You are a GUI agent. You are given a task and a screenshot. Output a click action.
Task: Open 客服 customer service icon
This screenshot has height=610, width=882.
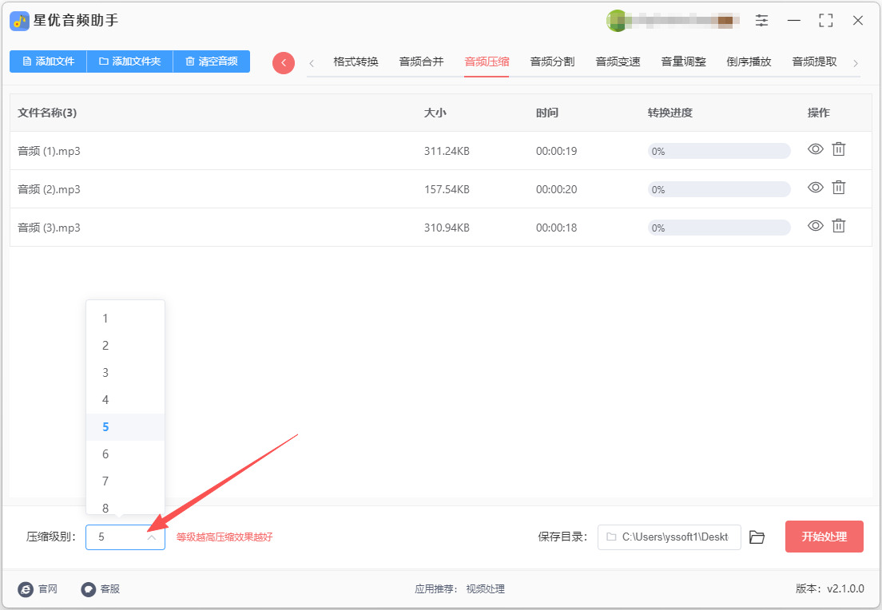(89, 589)
